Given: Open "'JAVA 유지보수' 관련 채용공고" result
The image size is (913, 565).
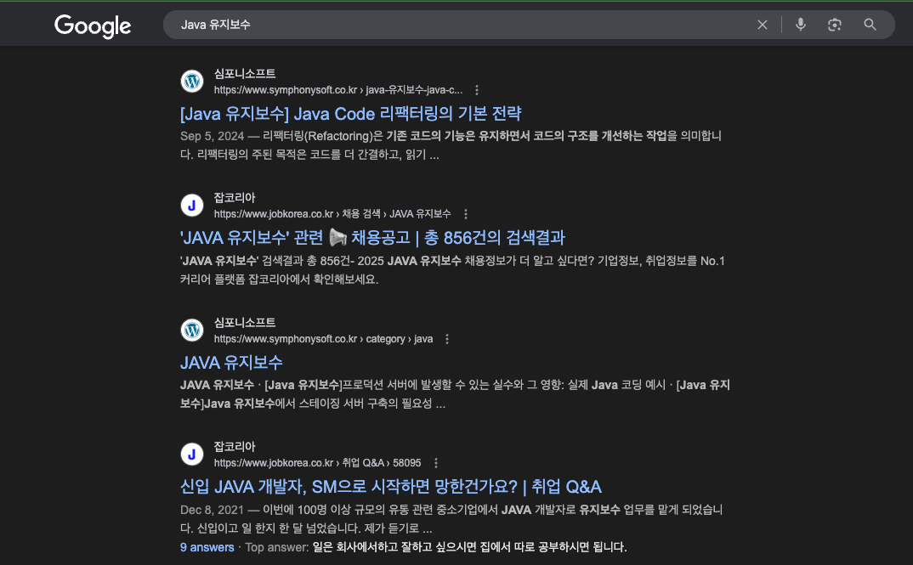Looking at the screenshot, I should pyautogui.click(x=372, y=237).
